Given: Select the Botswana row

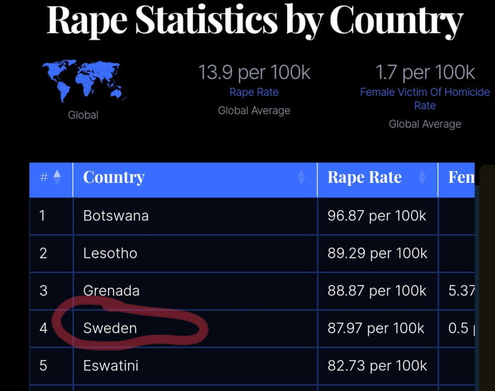Looking at the screenshot, I should (x=116, y=216).
